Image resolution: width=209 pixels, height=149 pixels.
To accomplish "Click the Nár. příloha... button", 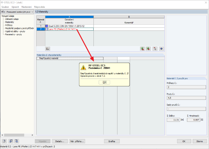I will click(x=77, y=141).
